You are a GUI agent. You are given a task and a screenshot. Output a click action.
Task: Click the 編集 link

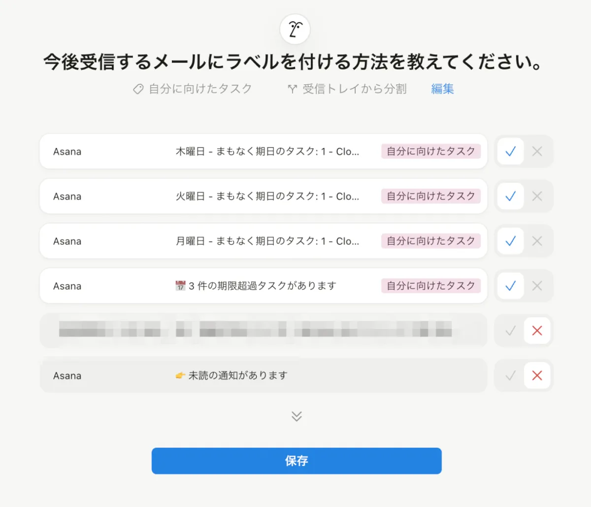(x=442, y=89)
